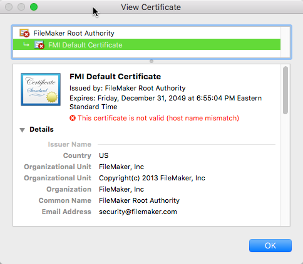Select FMI Default Certificate in chain list
The width and height of the screenshot is (303, 264).
click(x=146, y=44)
